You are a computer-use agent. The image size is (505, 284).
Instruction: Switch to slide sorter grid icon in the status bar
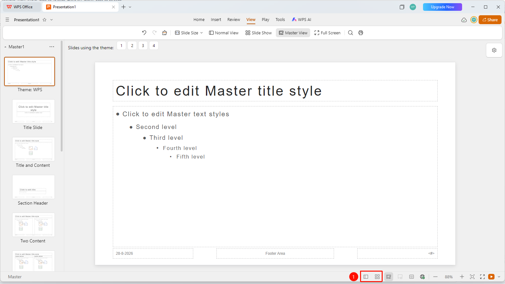pos(377,277)
